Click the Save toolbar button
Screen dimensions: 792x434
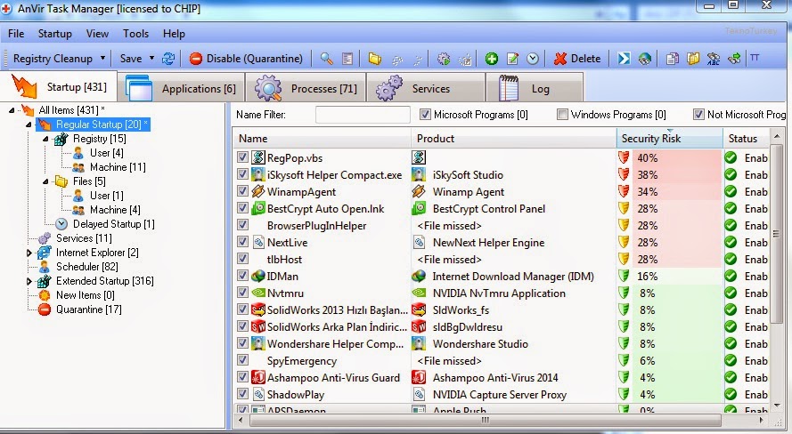click(131, 59)
